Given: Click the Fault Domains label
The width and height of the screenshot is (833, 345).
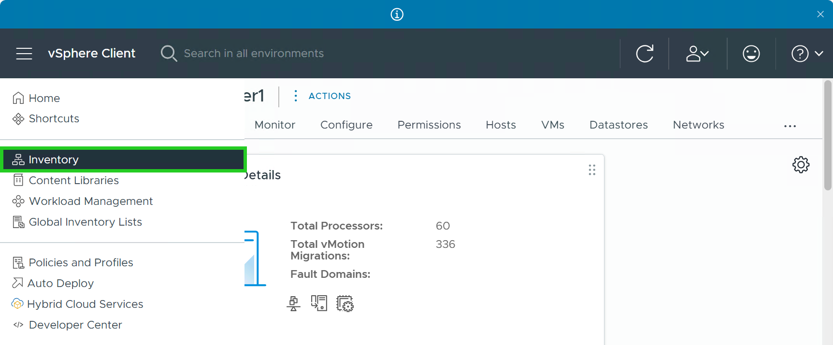Looking at the screenshot, I should click(330, 274).
